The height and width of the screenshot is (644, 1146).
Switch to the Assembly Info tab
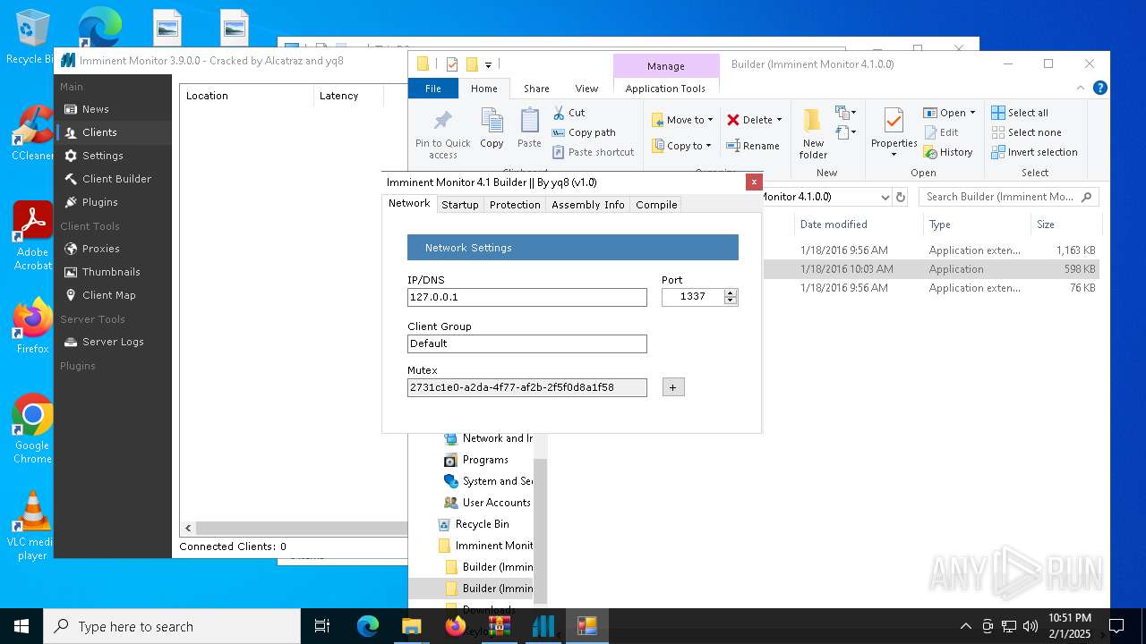click(588, 205)
